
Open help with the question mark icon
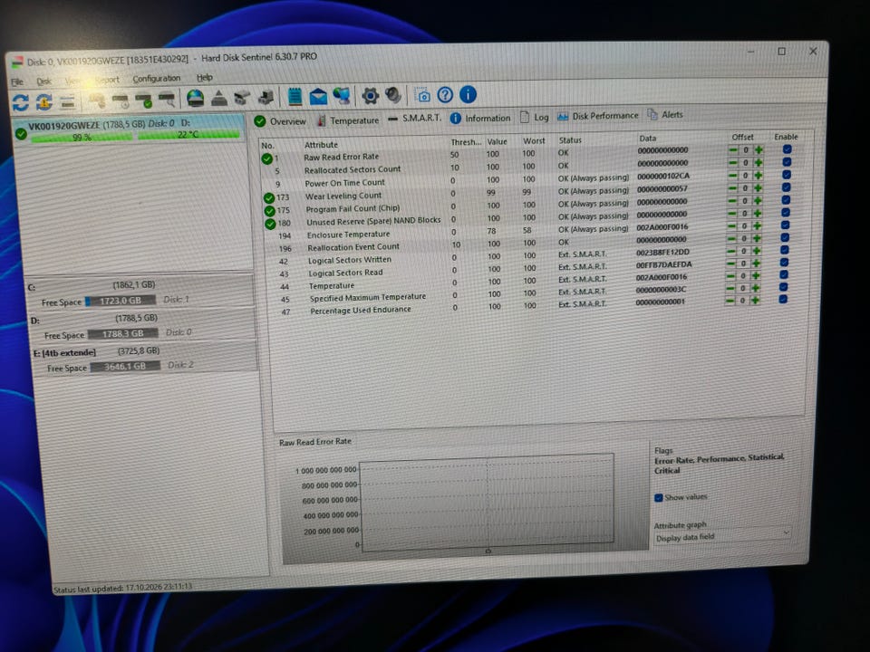point(445,95)
